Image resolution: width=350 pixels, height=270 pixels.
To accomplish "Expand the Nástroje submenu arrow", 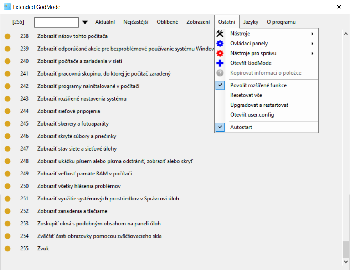I will [312, 34].
